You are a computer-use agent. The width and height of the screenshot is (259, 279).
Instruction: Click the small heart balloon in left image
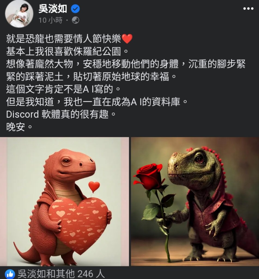click(x=94, y=187)
